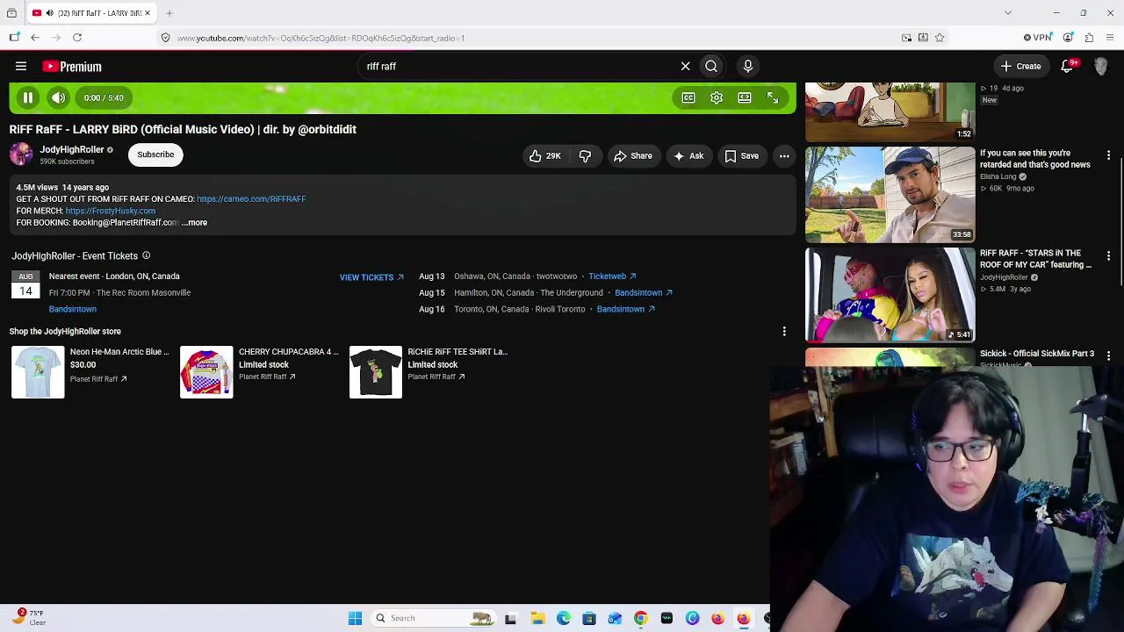Open browser extensions puzzle icon
1124x632 pixels.
click(x=1089, y=38)
